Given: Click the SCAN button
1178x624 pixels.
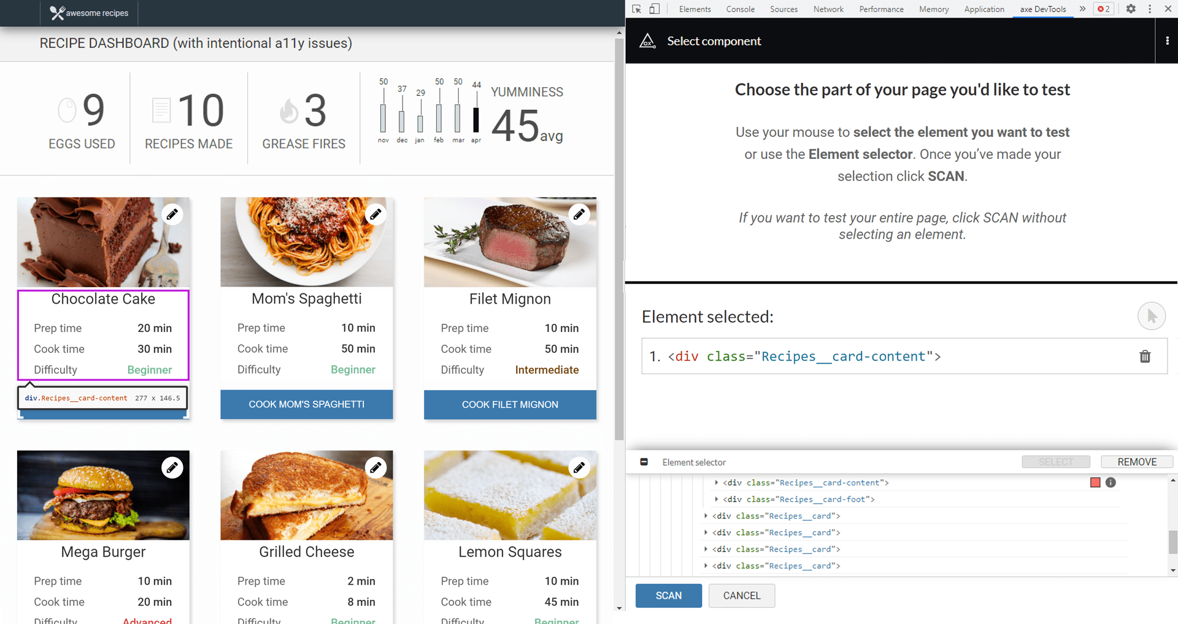Looking at the screenshot, I should 668,595.
